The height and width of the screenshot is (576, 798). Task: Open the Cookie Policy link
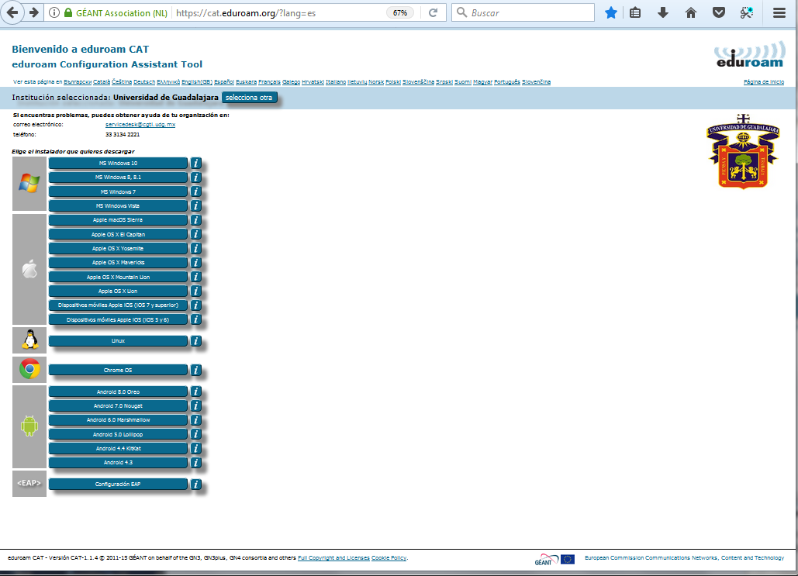(x=389, y=558)
